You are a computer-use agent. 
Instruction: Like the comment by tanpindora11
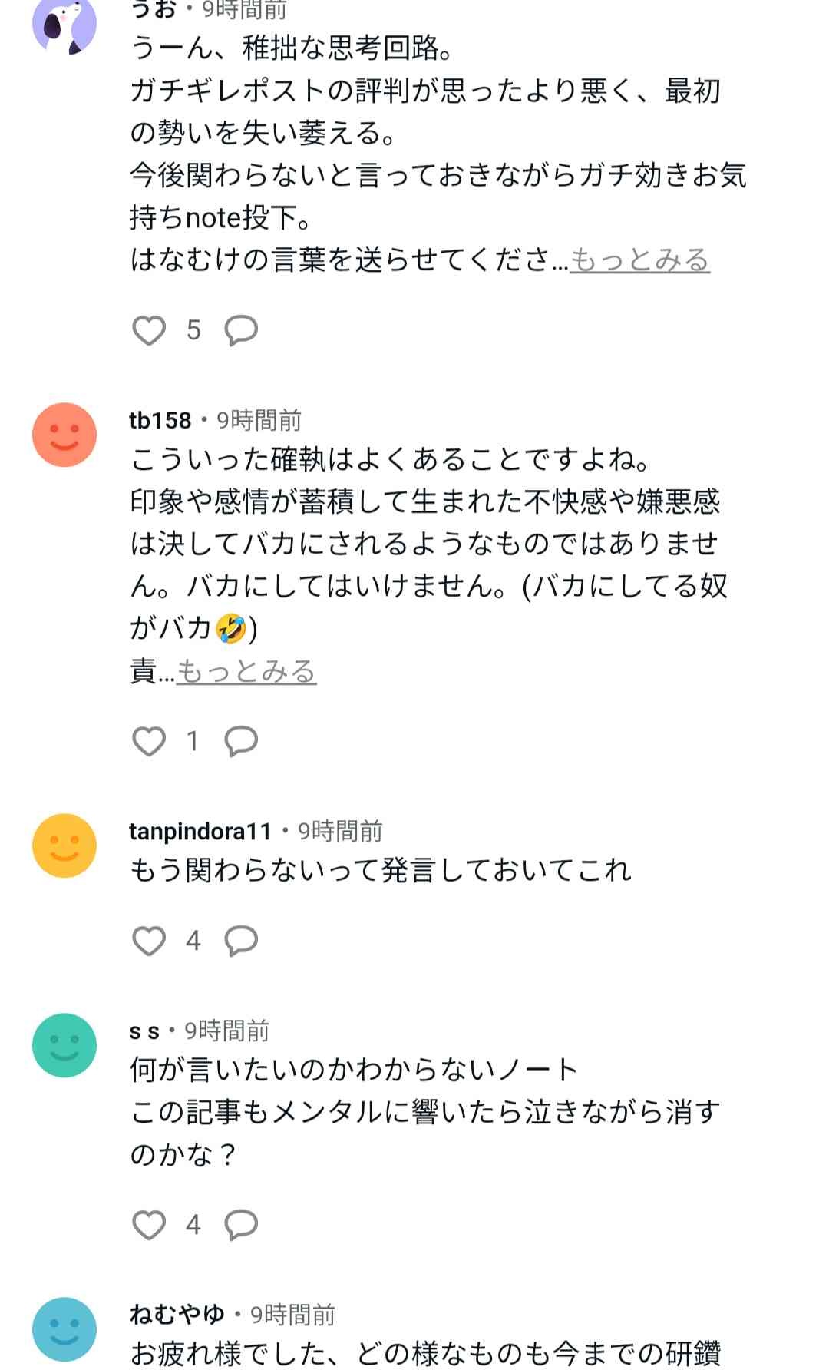(x=149, y=941)
